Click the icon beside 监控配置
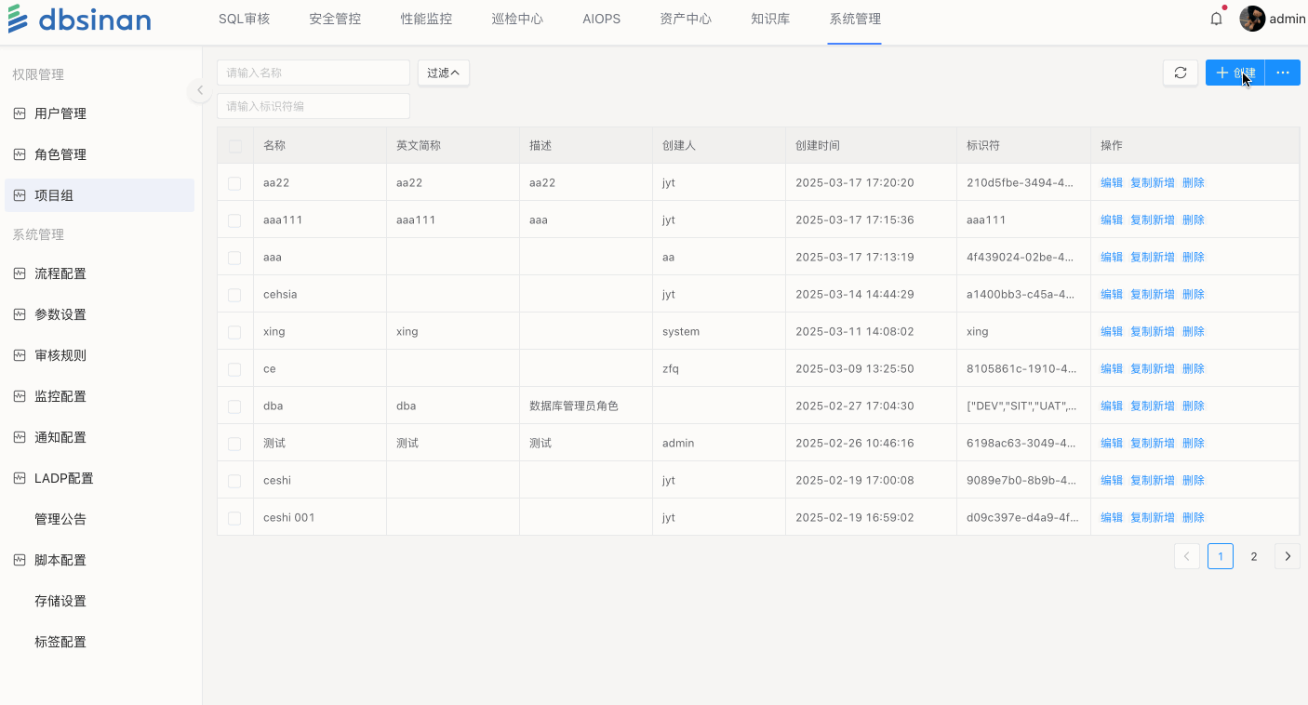 pos(20,396)
